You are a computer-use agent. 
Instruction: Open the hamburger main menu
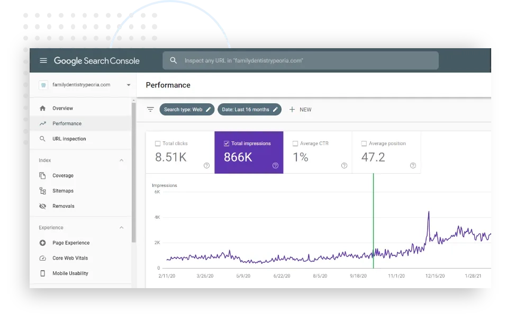[43, 61]
